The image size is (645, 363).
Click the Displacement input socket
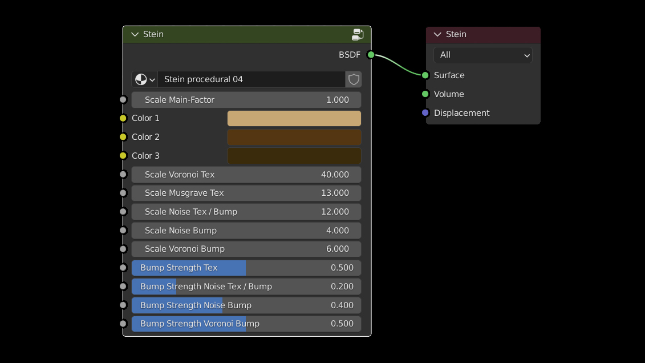pos(425,113)
